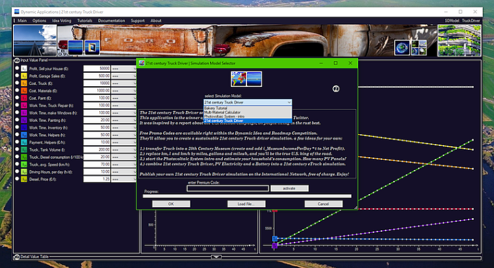This screenshot has height=268, width=494.
Task: Click the orange I3 color swatch for Cost, Truck
Action: pyautogui.click(x=23, y=83)
